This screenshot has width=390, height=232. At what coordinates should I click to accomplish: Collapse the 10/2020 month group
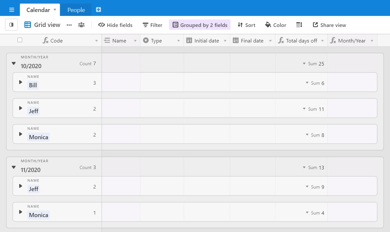pos(14,64)
